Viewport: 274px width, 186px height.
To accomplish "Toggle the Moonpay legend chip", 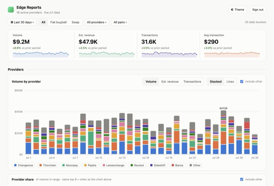I will tap(70, 165).
